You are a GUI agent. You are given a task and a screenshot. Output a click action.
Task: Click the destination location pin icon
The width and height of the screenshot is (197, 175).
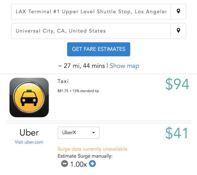tap(178, 30)
